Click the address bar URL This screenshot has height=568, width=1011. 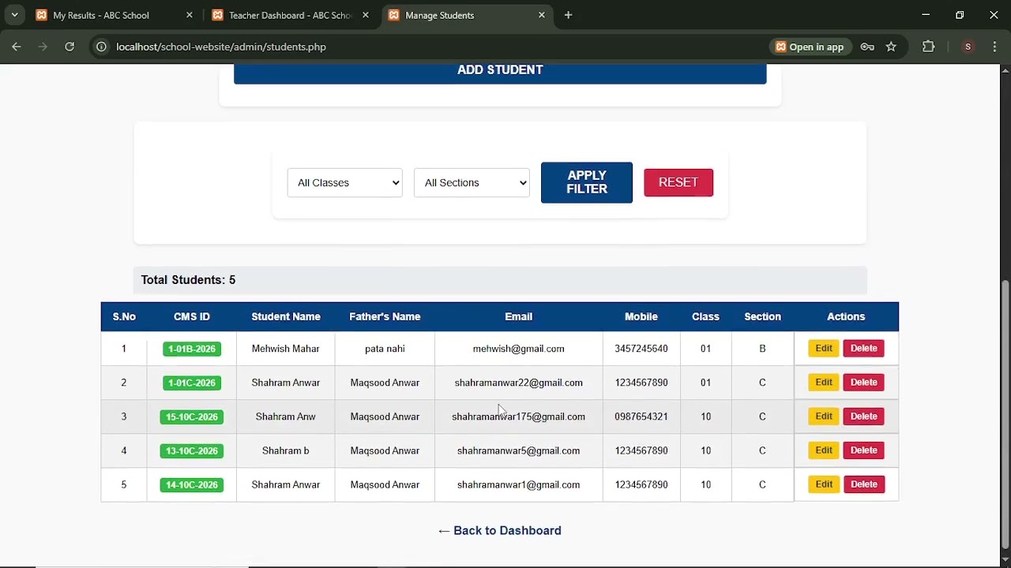coord(221,47)
